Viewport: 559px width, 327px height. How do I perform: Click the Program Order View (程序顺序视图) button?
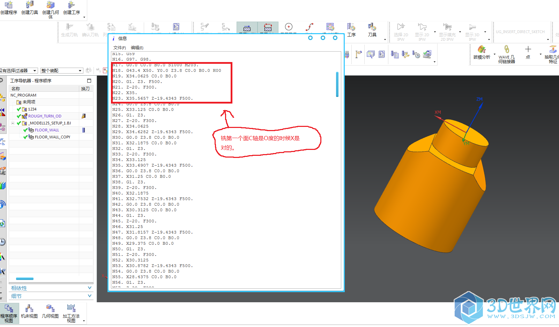[x=9, y=313]
